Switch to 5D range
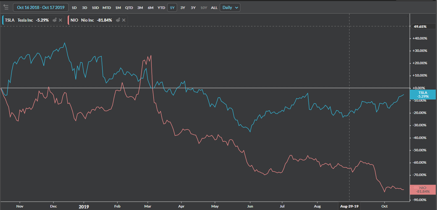Image resolution: width=437 pixels, height=210 pixels. coord(84,7)
